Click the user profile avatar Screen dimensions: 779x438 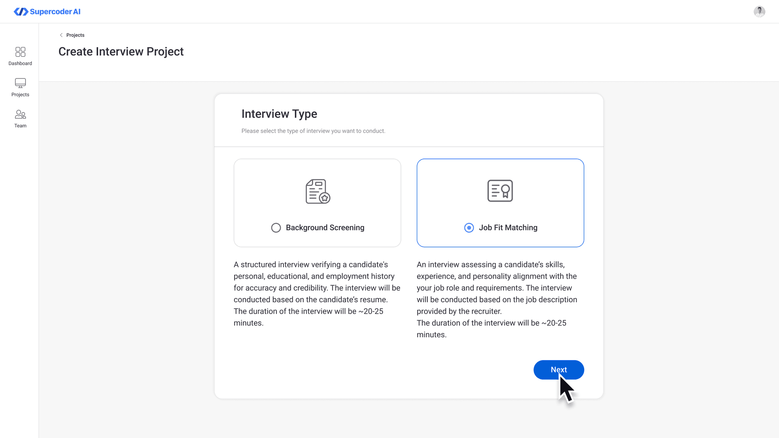(759, 12)
